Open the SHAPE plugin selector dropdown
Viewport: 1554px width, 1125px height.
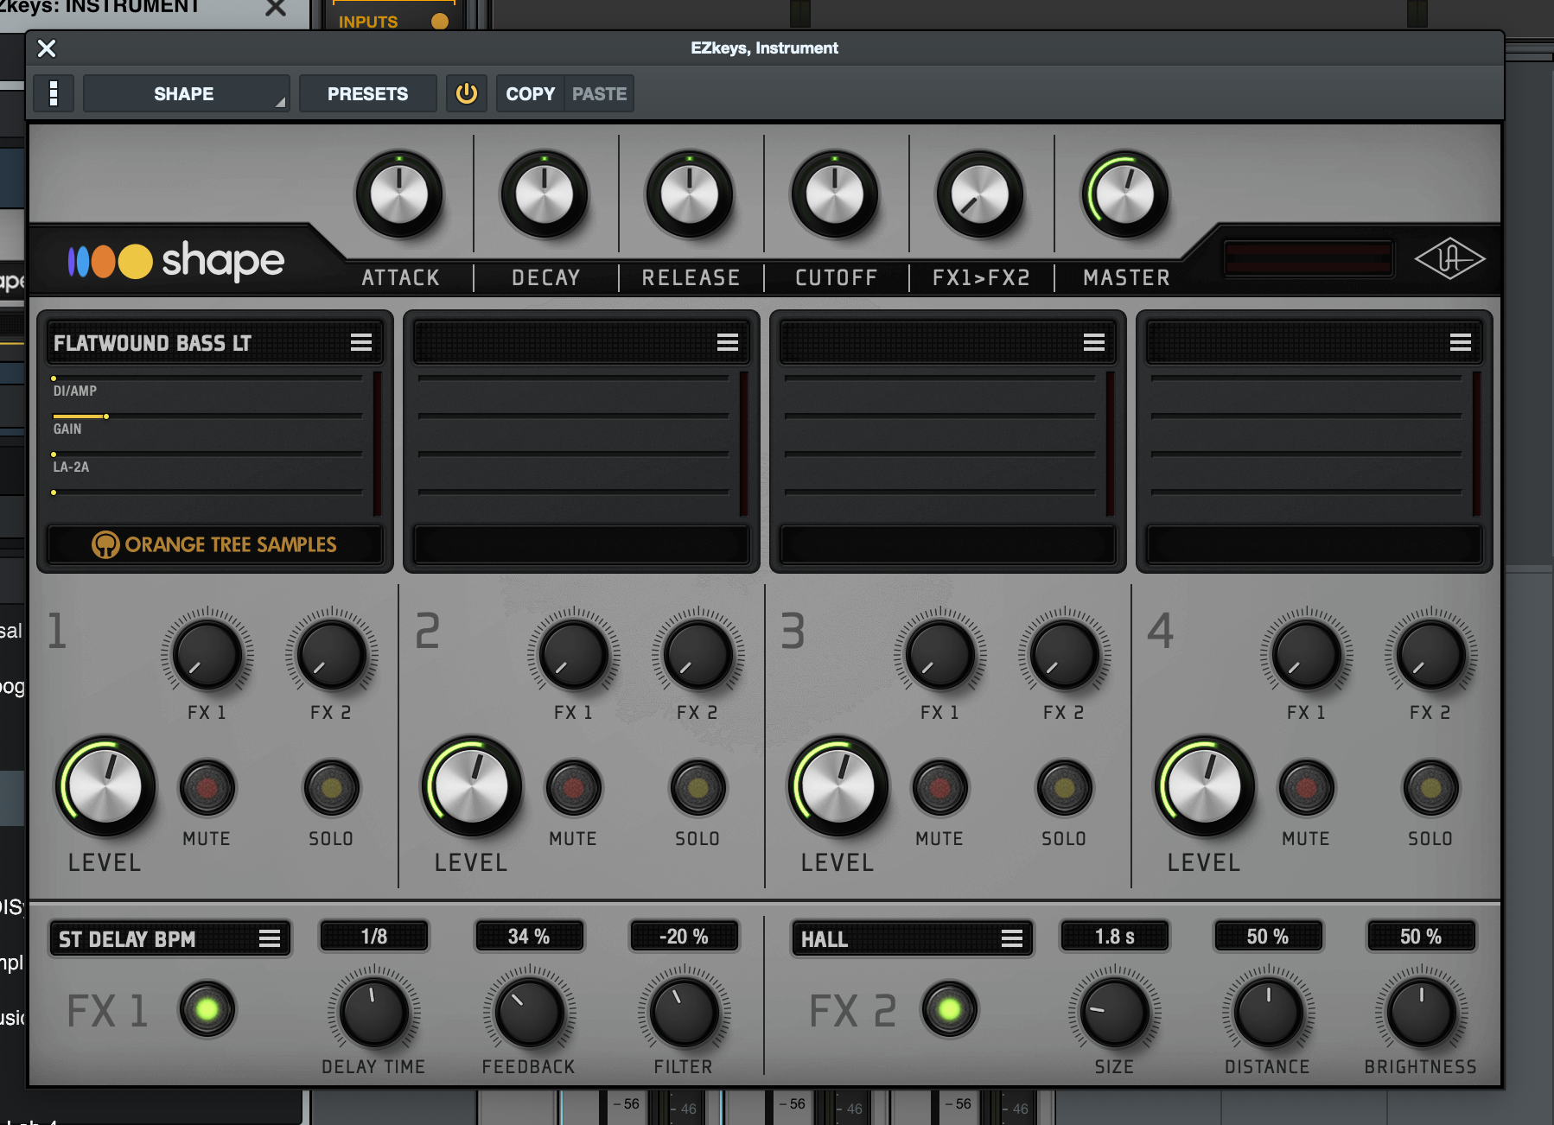(186, 93)
